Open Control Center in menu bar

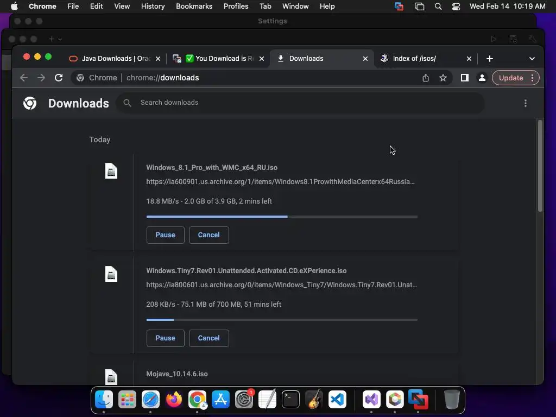pos(456,7)
